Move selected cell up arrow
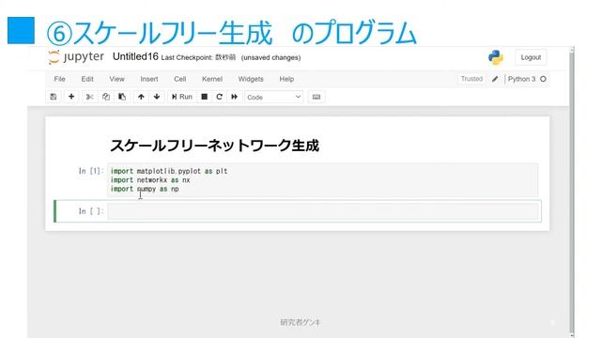This screenshot has width=601, height=338. 141,97
